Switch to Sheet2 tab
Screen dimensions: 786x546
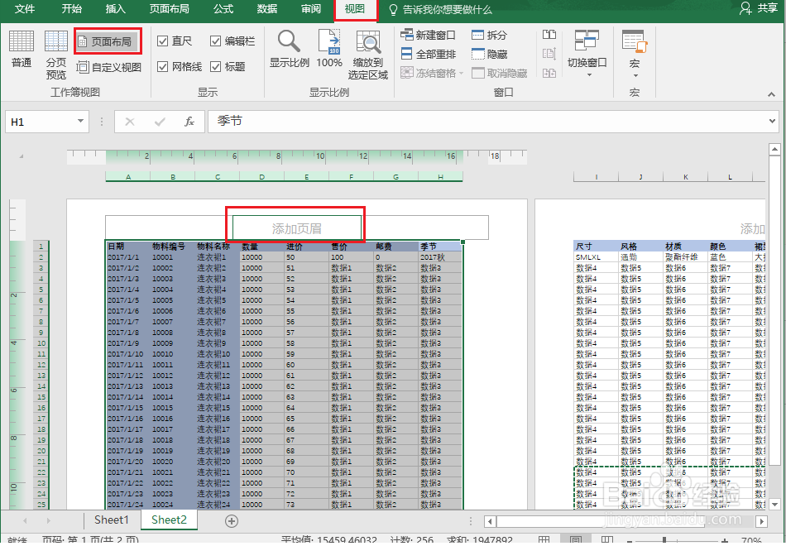[169, 520]
